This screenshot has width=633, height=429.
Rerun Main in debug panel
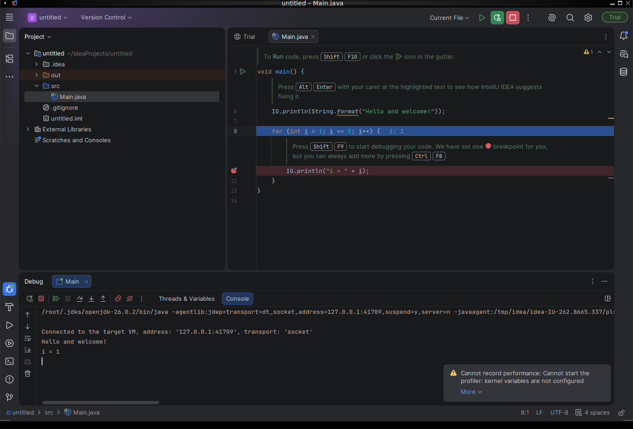(x=29, y=298)
